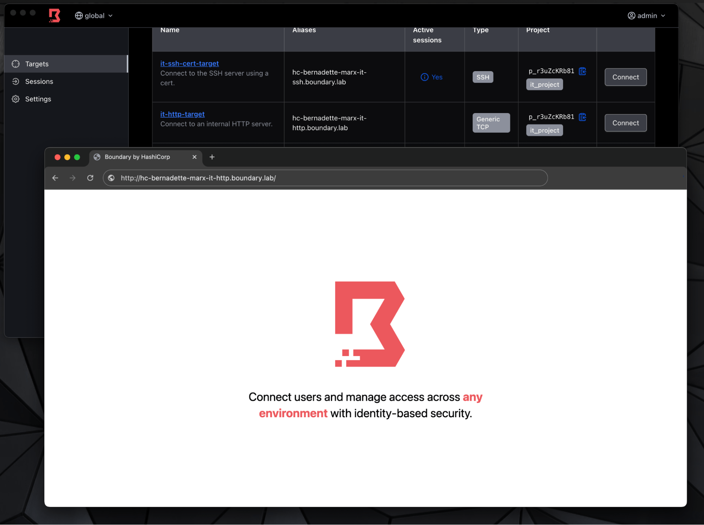
Task: Open the it-ssh-cert-target link
Action: pos(189,63)
